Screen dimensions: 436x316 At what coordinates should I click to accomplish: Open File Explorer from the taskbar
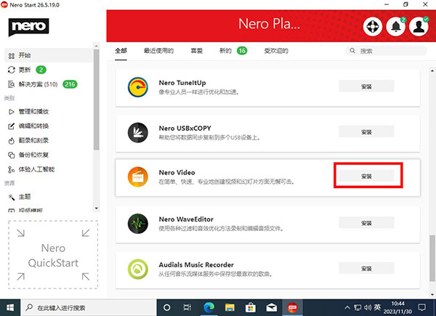[x=230, y=308]
